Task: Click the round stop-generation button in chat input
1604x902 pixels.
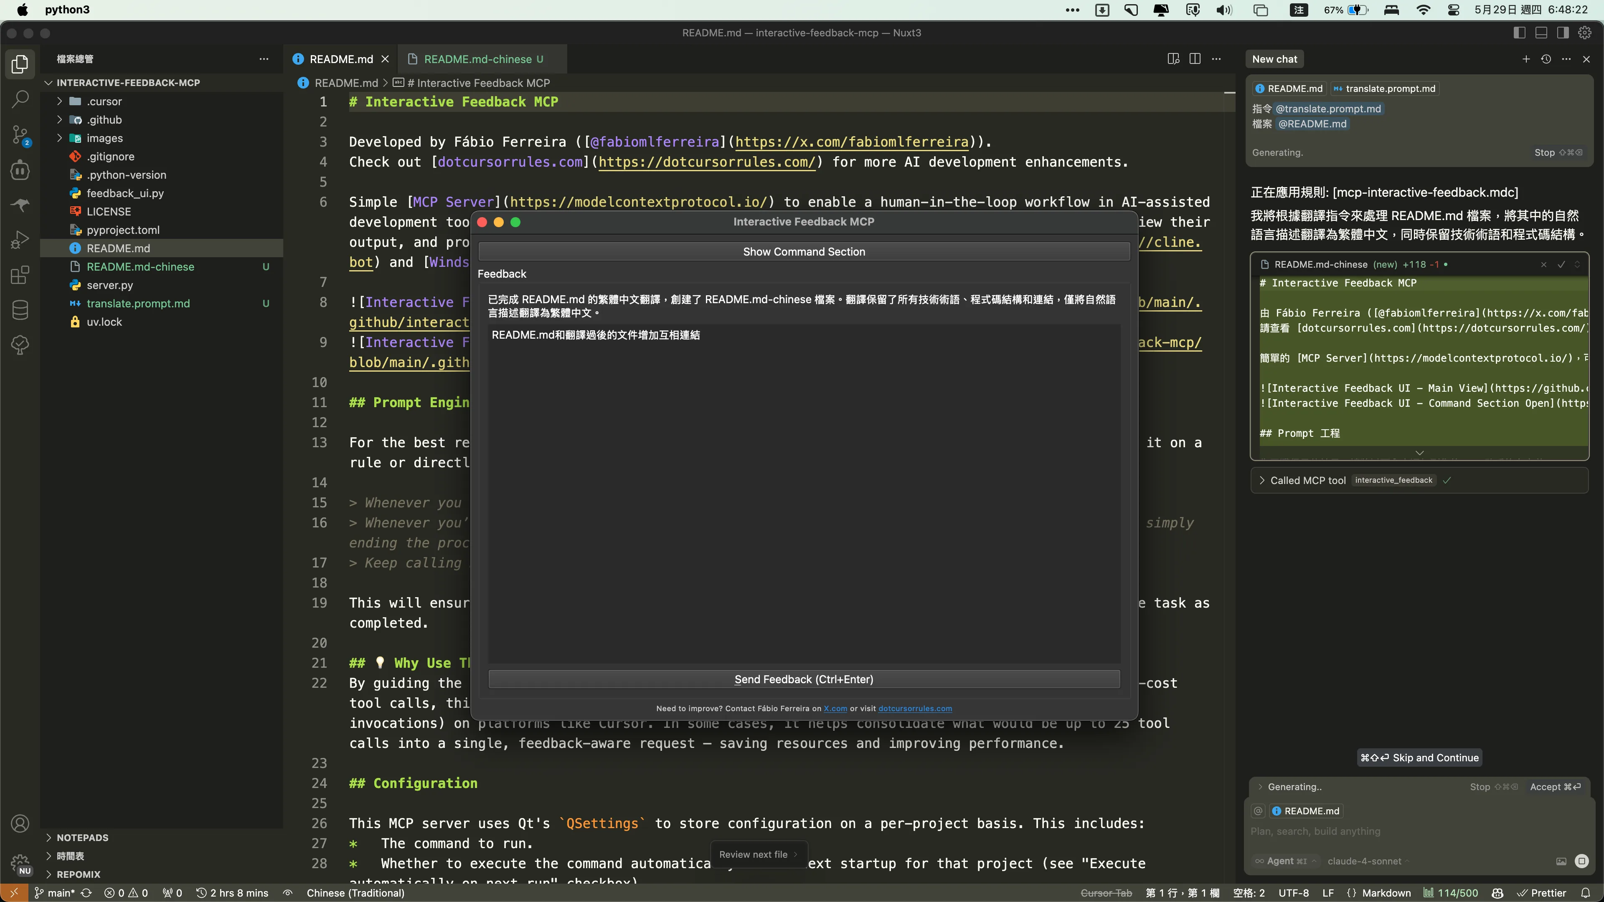Action: (x=1581, y=861)
